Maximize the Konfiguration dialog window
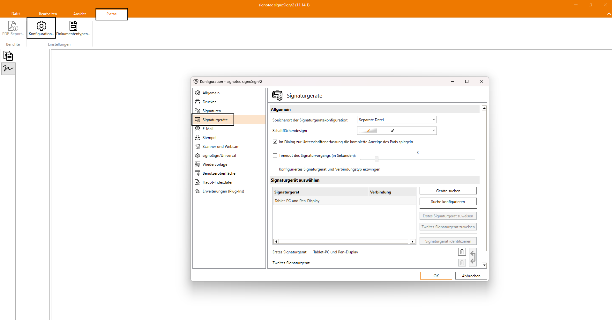This screenshot has width=612, height=320. (467, 81)
